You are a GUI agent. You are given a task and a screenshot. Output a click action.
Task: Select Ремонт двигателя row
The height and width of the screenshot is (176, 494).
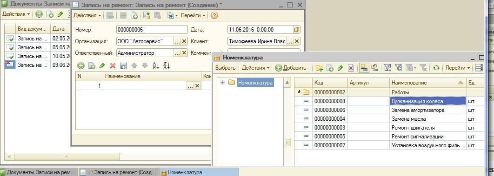pos(389,128)
